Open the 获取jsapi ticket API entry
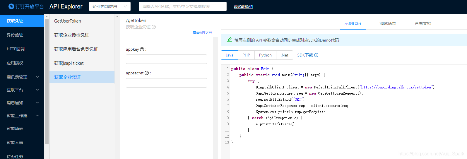The width and height of the screenshot is (467, 159). pos(82,63)
